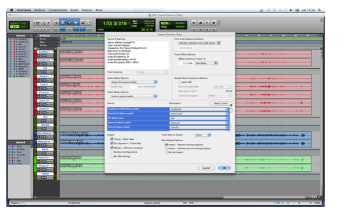Click the Play transport button

coord(207,23)
